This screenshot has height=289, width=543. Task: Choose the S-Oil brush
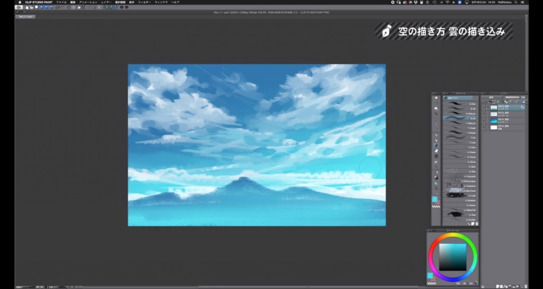(x=460, y=109)
